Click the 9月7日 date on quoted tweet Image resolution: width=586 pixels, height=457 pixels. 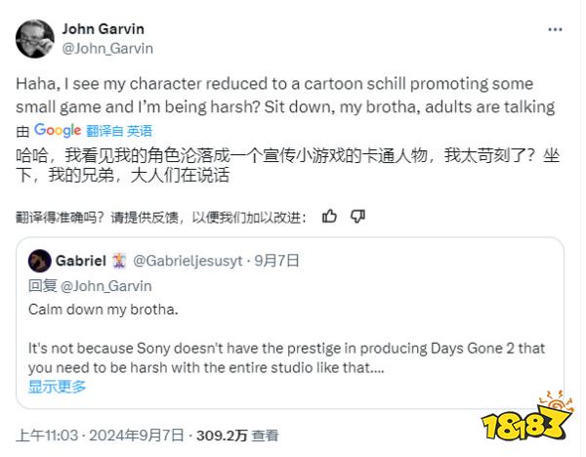pos(276,261)
